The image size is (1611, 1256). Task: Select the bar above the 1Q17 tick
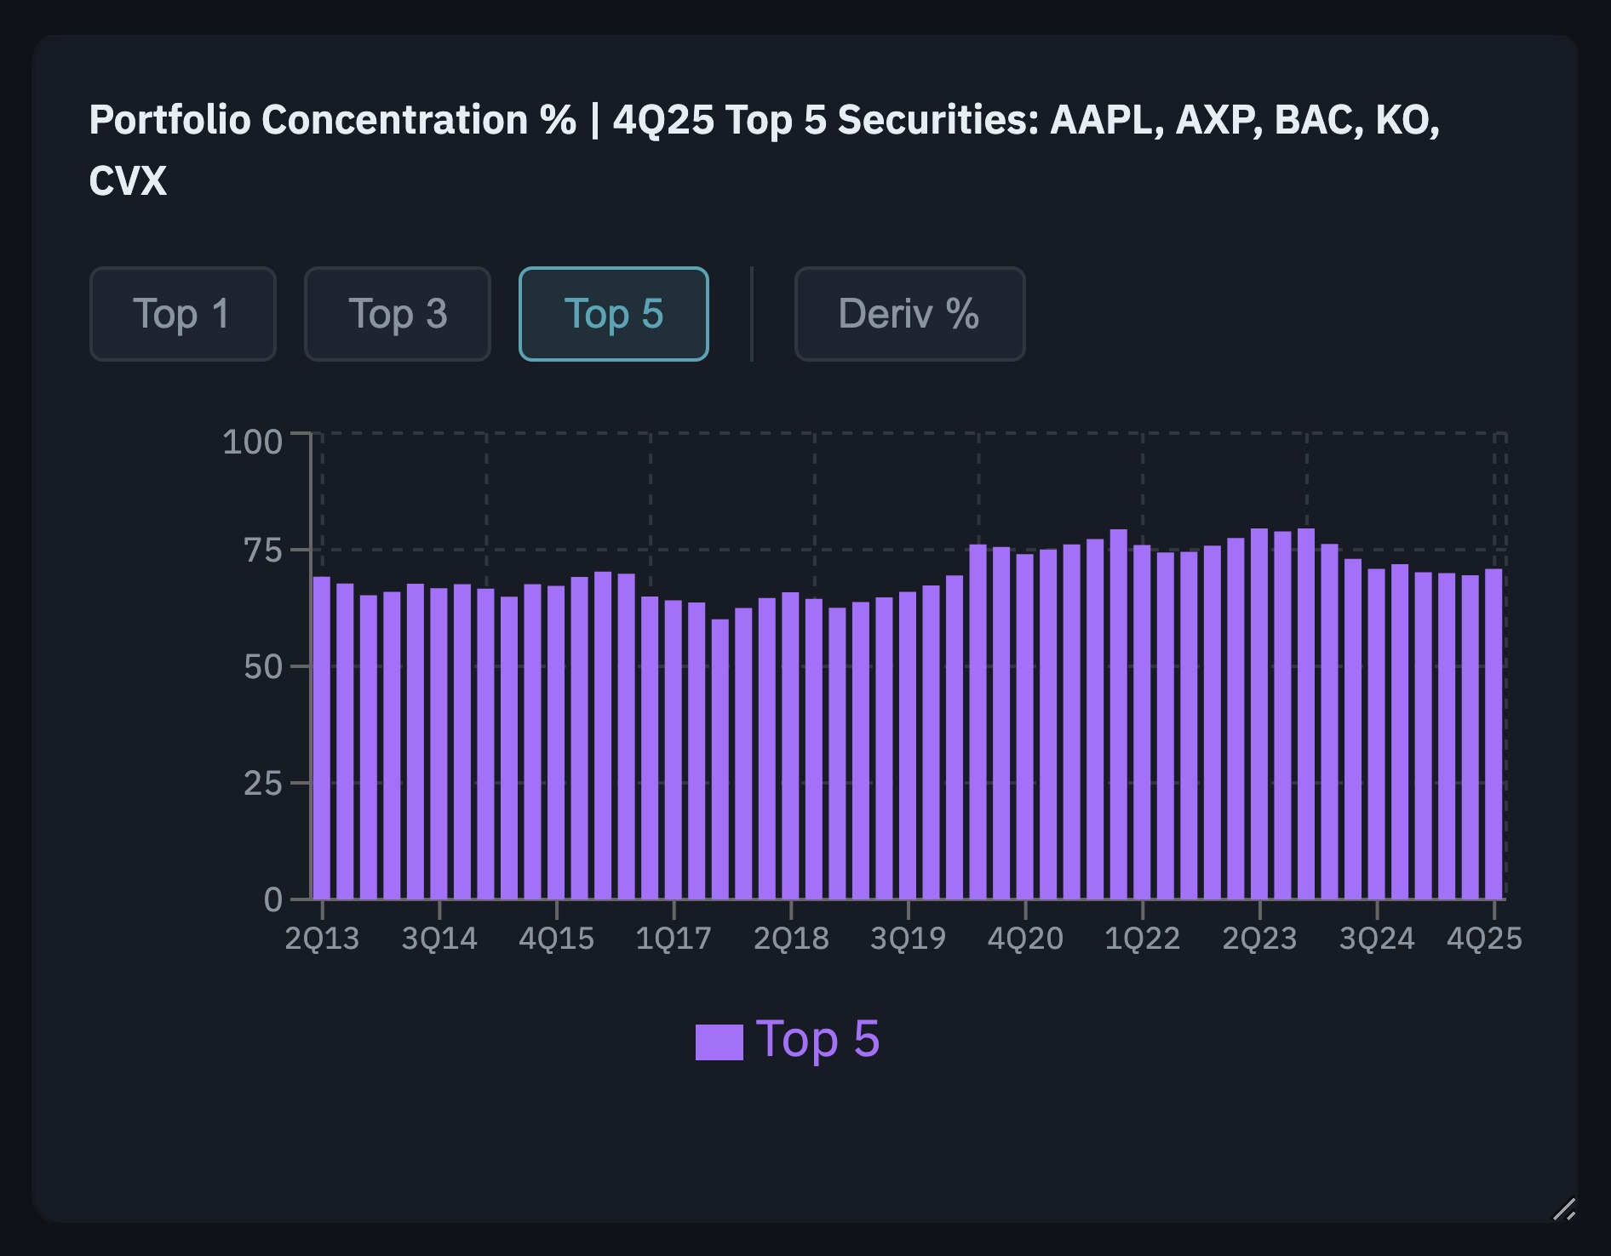(674, 750)
